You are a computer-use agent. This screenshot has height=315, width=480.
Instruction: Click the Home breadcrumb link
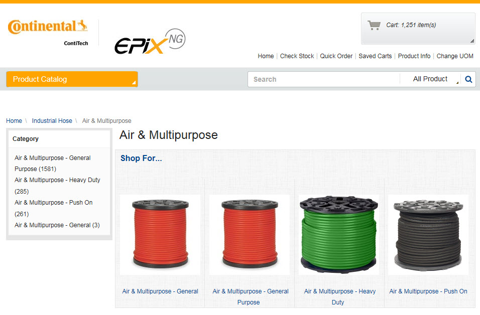pyautogui.click(x=14, y=121)
